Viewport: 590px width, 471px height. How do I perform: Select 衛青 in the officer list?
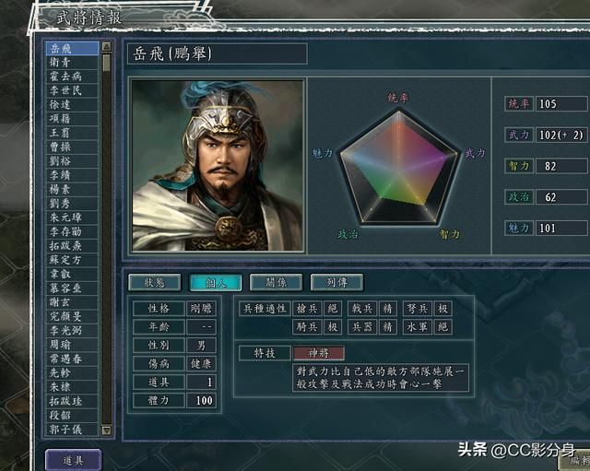[72, 63]
